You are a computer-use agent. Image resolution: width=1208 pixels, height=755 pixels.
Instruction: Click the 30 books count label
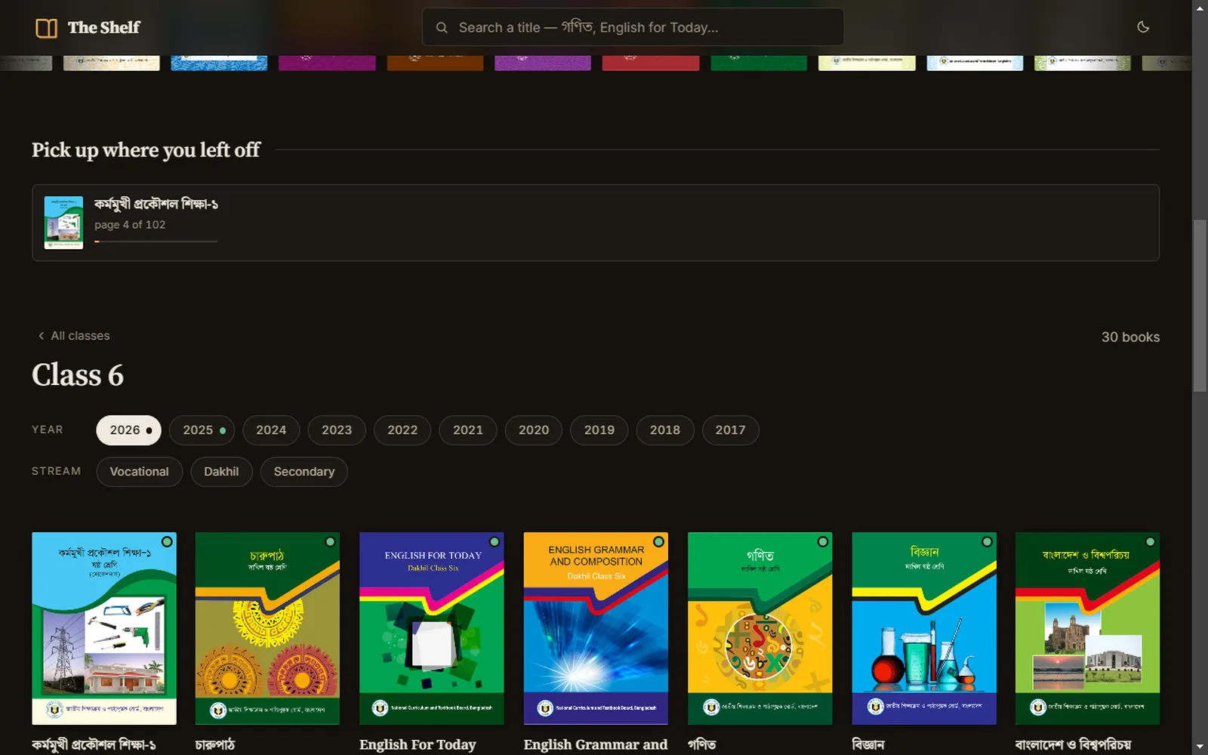[1130, 337]
